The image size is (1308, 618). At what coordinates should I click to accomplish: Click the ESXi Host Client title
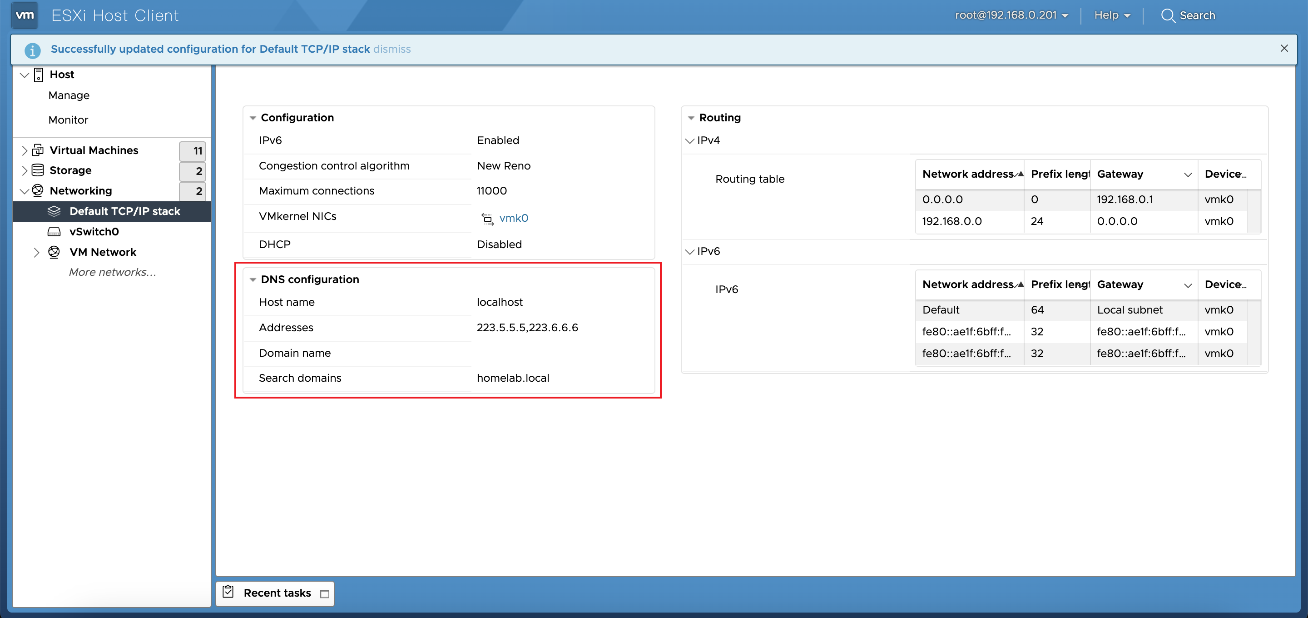pyautogui.click(x=115, y=15)
